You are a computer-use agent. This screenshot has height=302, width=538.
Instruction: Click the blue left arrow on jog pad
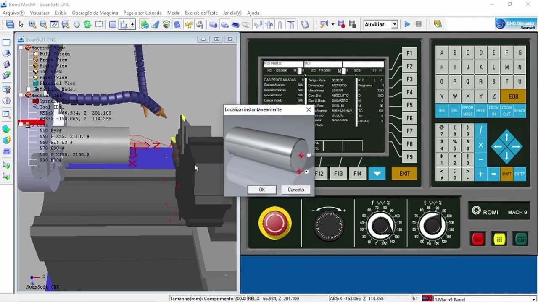click(x=498, y=147)
